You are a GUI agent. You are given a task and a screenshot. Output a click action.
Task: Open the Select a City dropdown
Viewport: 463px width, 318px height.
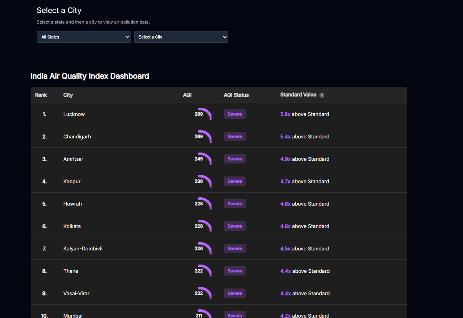(181, 37)
